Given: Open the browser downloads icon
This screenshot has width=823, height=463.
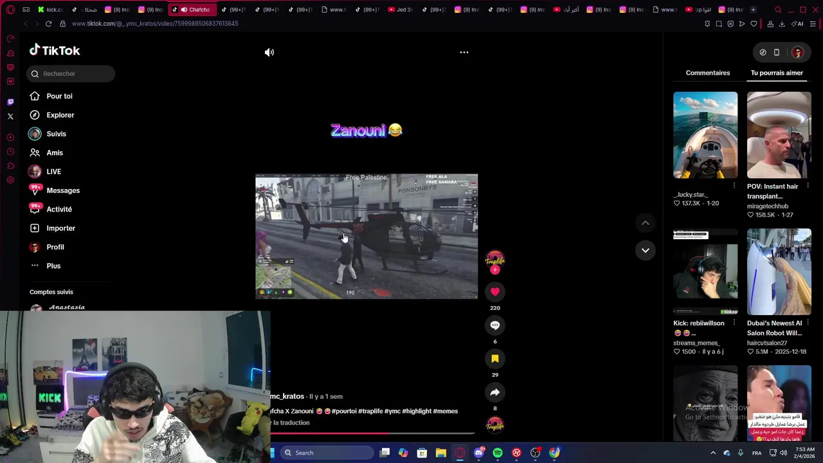Looking at the screenshot, I should [x=782, y=24].
